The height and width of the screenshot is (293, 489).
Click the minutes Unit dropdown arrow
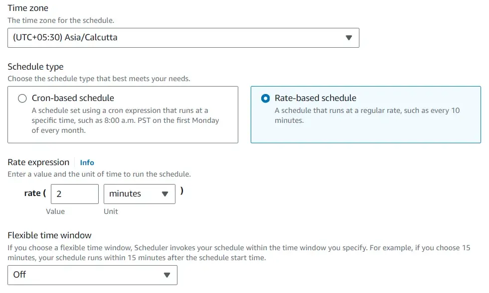click(x=166, y=194)
